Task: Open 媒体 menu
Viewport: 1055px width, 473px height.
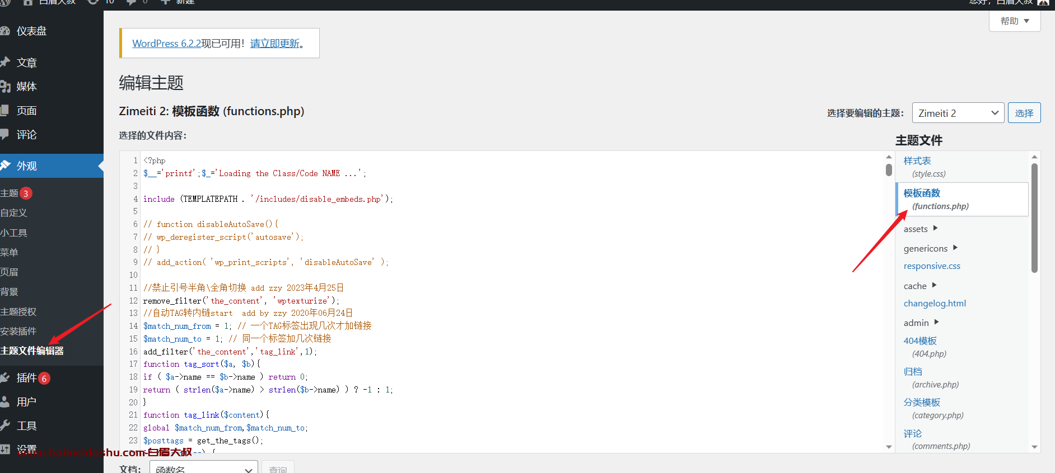Action: 26,86
